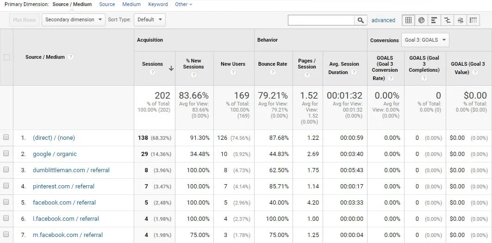Open help icon under Pages / Session
Viewport: 492px width, 243px height.
[x=307, y=75]
